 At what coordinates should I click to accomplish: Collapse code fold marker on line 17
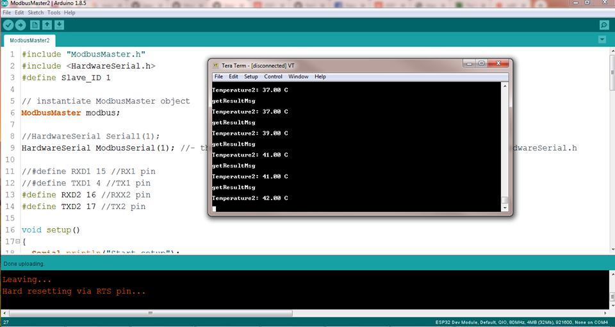pyautogui.click(x=18, y=241)
